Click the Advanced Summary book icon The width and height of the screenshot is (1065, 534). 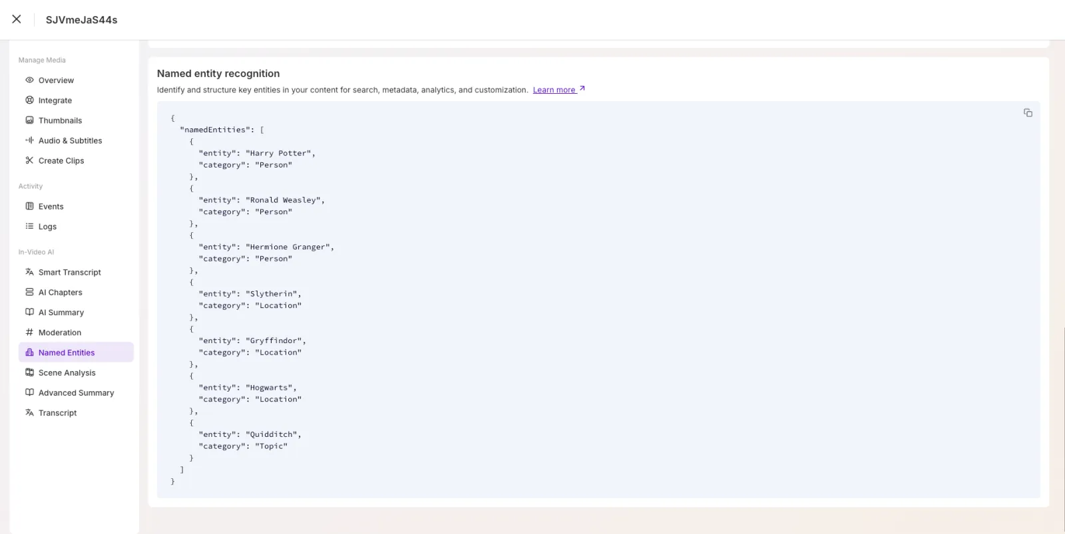coord(29,392)
